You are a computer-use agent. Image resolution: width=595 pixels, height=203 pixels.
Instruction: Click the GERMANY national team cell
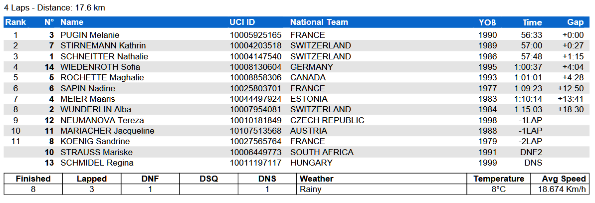coord(312,67)
